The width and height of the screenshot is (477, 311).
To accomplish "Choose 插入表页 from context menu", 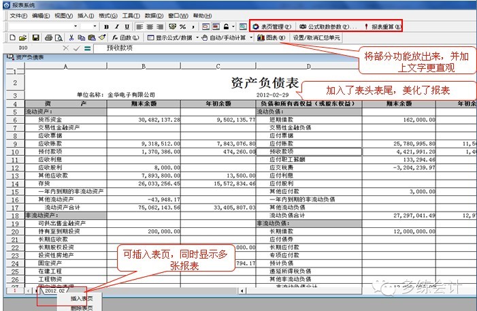I will [x=82, y=299].
